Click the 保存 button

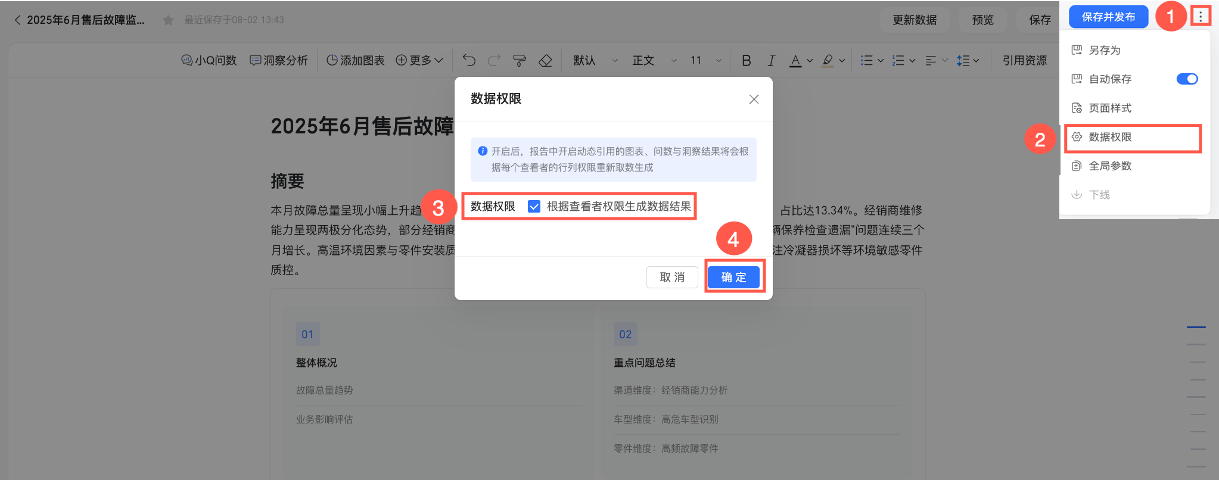tap(1040, 20)
